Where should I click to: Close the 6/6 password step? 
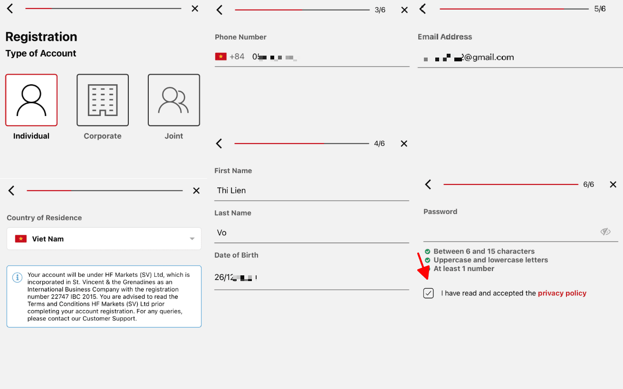point(613,185)
